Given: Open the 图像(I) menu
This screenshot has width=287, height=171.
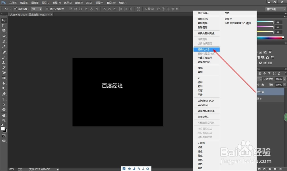Looking at the screenshot, I should tap(35, 3).
